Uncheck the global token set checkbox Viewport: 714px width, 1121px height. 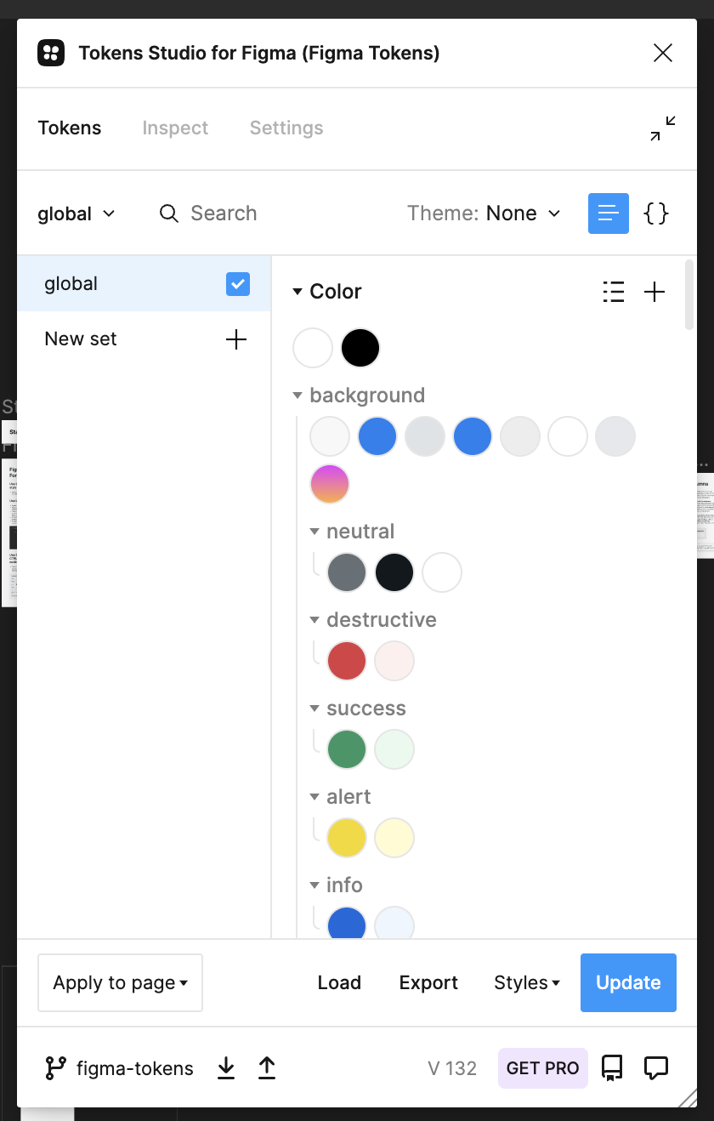[x=238, y=284]
